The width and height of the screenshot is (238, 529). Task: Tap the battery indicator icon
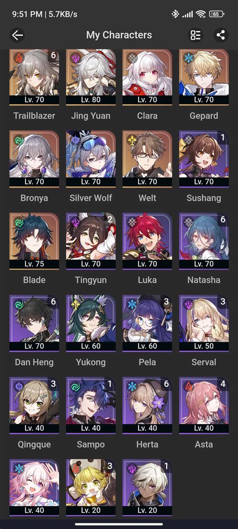pos(217,14)
